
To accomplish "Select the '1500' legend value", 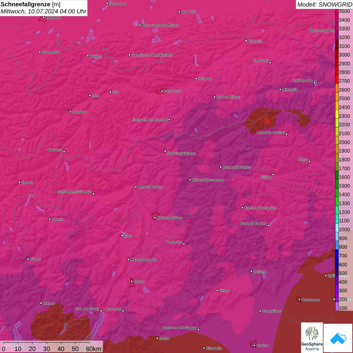I will point(344,186).
